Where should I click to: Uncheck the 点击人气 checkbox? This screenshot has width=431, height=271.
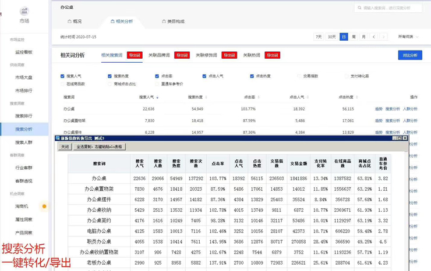click(x=204, y=76)
